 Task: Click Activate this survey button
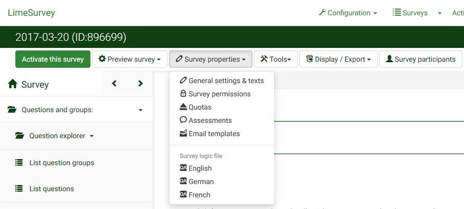(53, 59)
